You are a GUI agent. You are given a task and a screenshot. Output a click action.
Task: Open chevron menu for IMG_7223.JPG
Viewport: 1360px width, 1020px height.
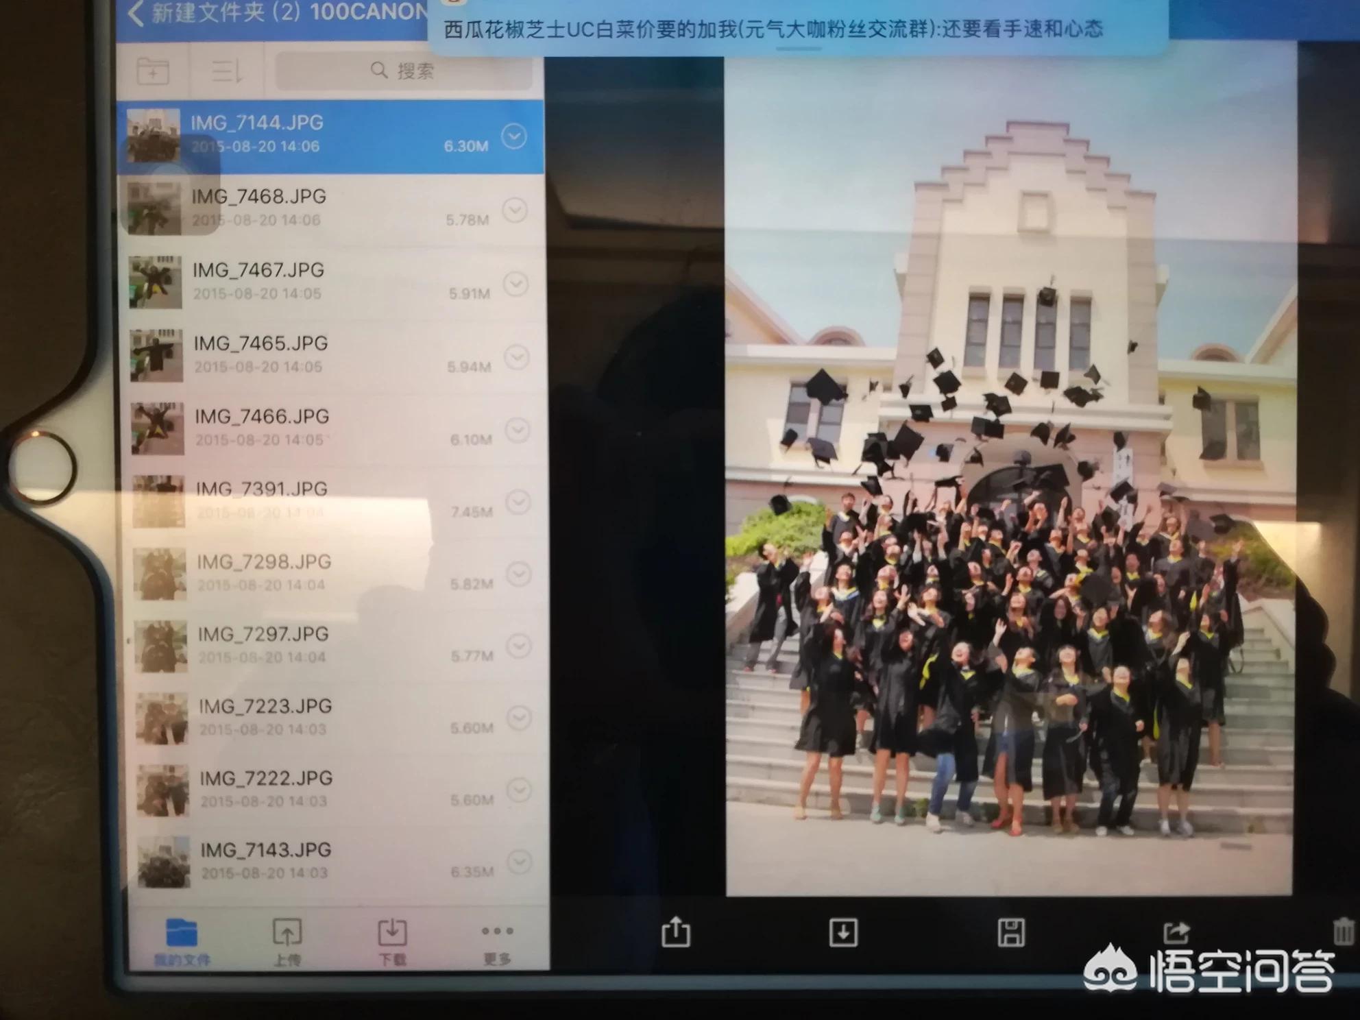point(519,718)
